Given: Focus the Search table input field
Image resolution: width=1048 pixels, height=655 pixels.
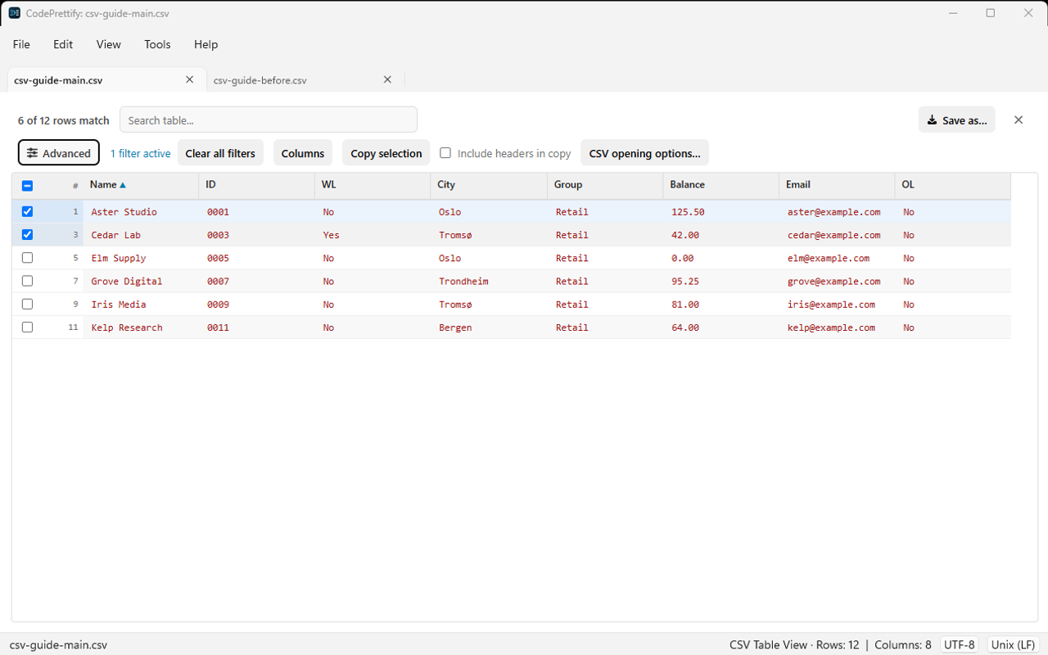Looking at the screenshot, I should coord(269,120).
